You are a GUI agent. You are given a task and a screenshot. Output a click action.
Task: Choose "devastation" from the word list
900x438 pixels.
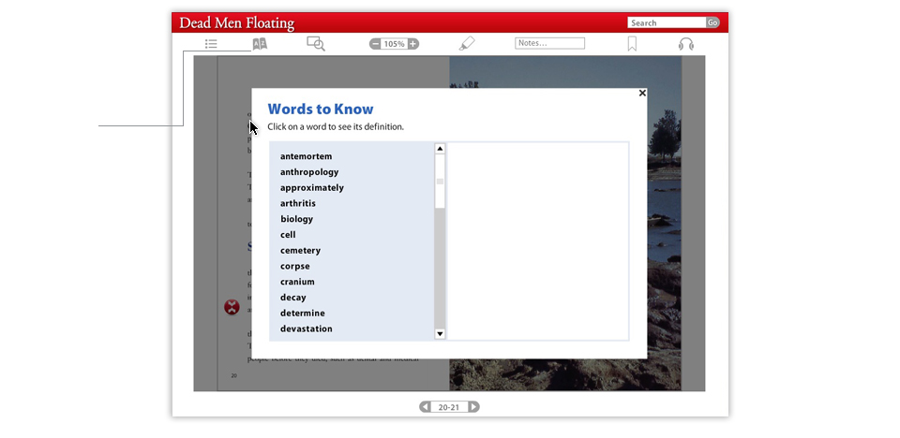point(306,328)
